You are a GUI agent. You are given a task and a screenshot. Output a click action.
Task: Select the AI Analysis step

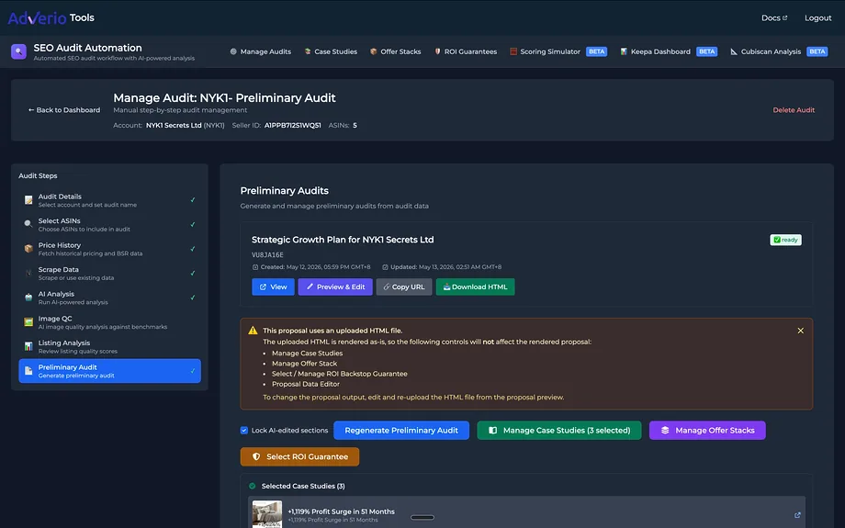tap(109, 298)
